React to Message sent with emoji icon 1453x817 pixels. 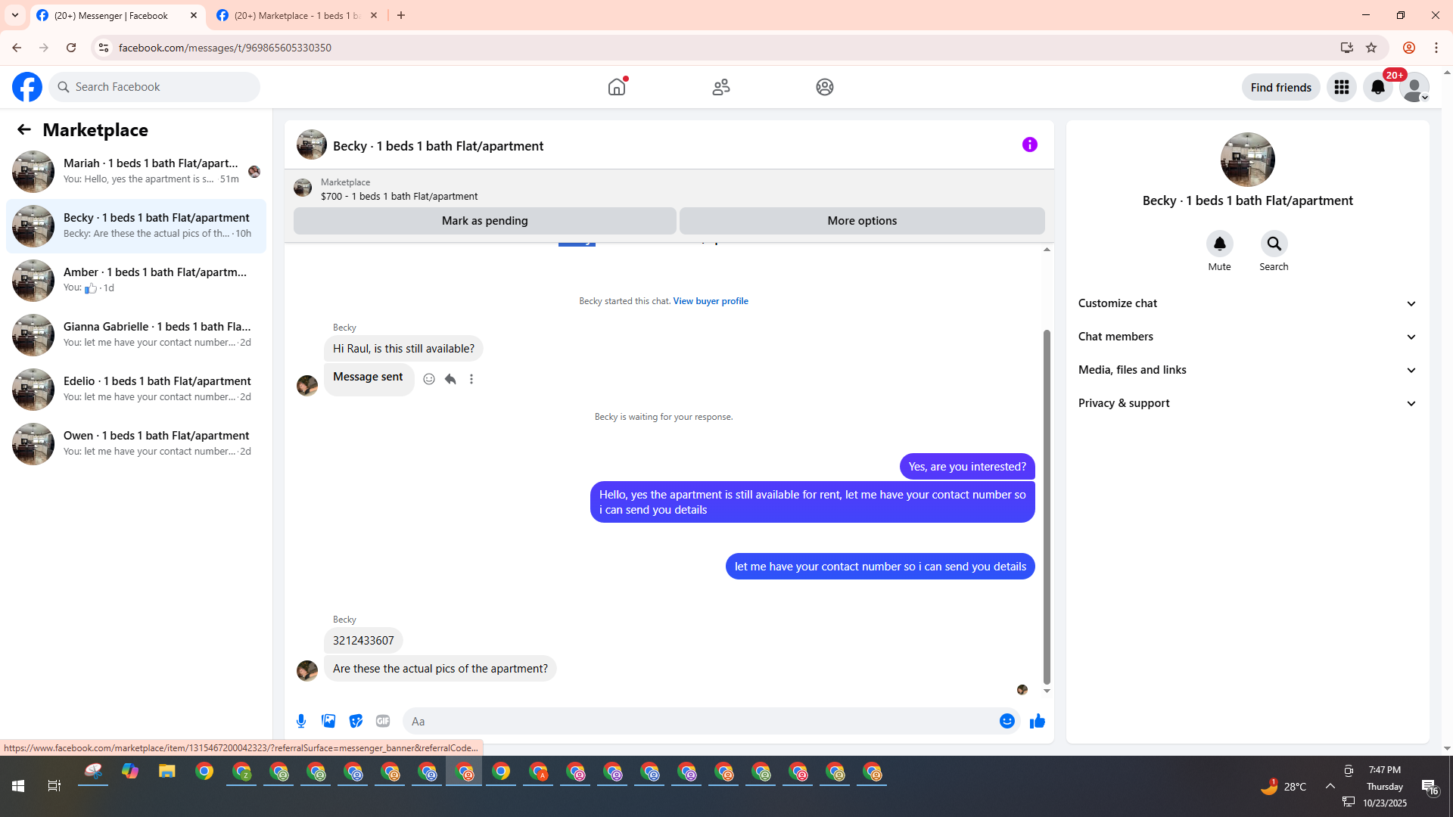tap(429, 379)
